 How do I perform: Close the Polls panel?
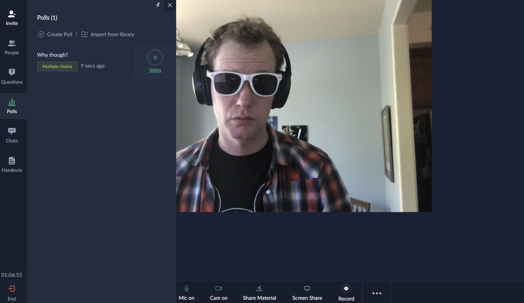point(170,5)
